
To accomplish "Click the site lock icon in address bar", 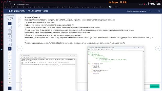I will (15, 4).
